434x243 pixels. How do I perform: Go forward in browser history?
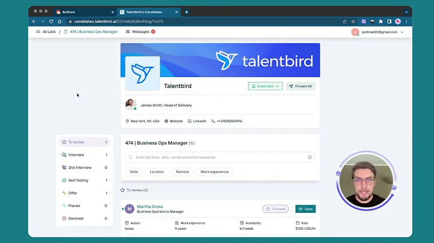(43, 21)
